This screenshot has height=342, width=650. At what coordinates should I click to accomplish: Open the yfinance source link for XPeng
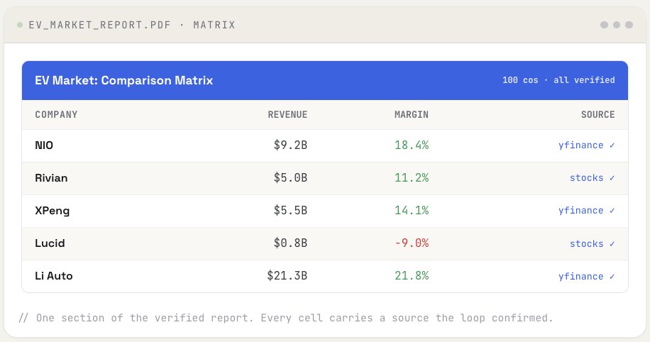click(580, 211)
